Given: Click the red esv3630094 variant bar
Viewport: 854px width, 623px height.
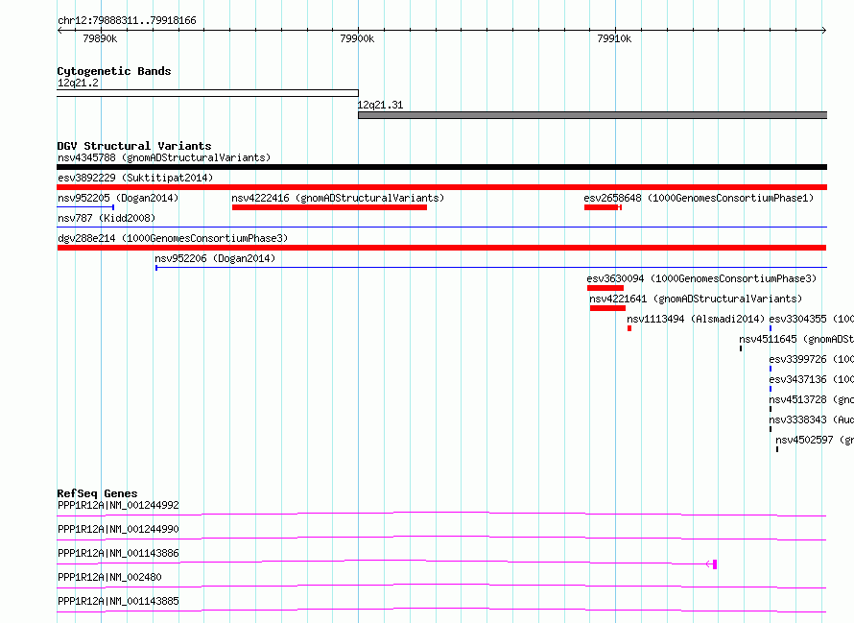Looking at the screenshot, I should point(605,288).
